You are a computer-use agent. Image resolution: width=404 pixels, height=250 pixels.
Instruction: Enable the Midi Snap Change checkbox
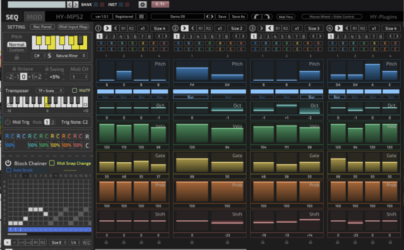point(52,163)
